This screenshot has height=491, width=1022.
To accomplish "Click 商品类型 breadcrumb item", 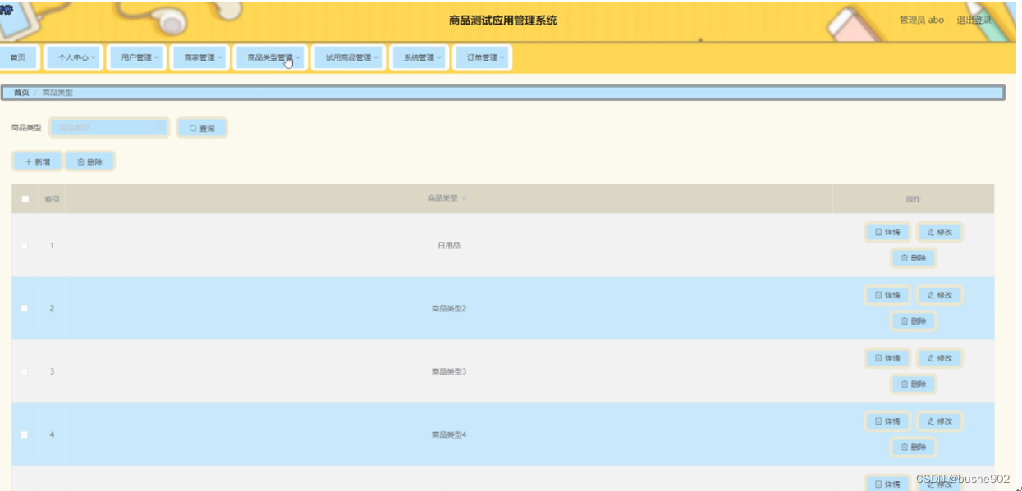I will coord(57,93).
